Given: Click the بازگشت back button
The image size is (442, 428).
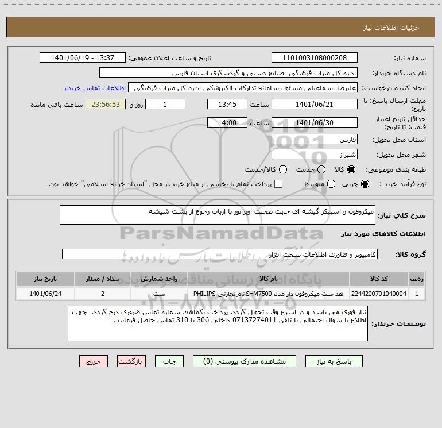Looking at the screenshot, I should (x=131, y=361).
